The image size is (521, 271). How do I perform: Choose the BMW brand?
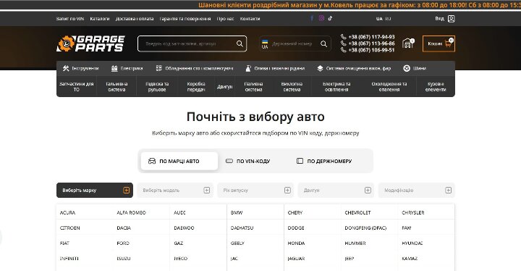click(237, 212)
